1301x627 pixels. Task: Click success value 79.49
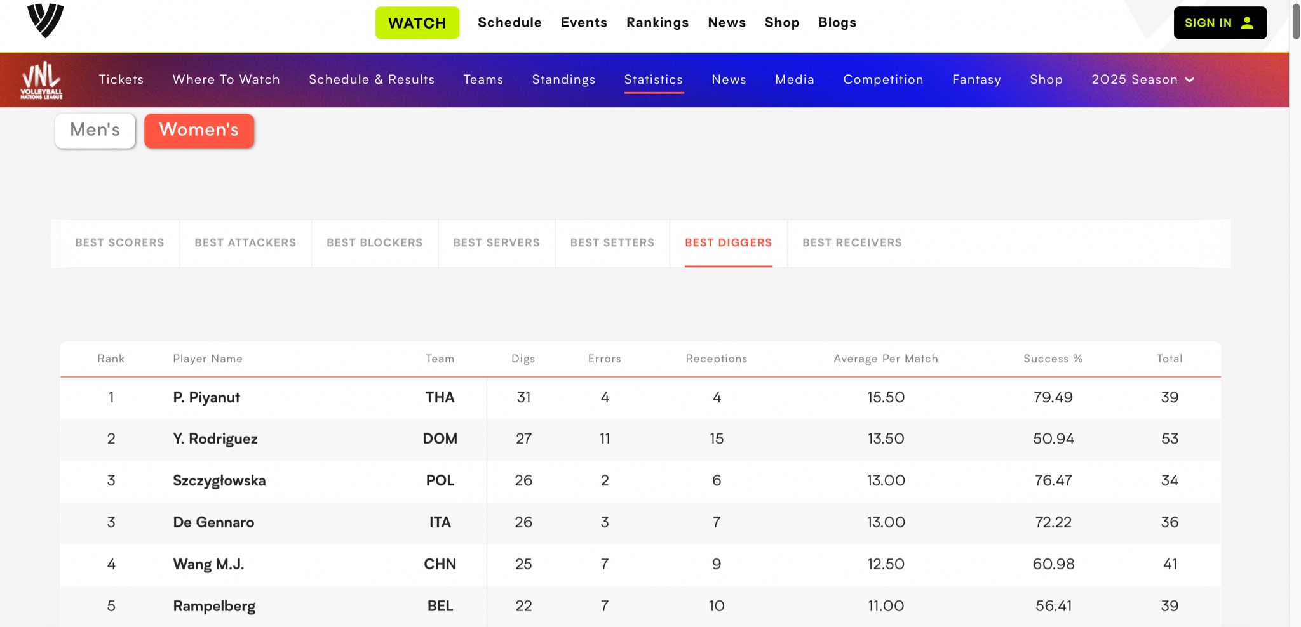[x=1053, y=397]
